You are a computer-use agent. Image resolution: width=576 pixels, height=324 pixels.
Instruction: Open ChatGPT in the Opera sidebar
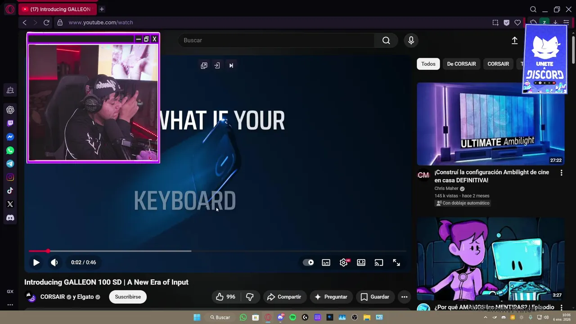point(10,110)
